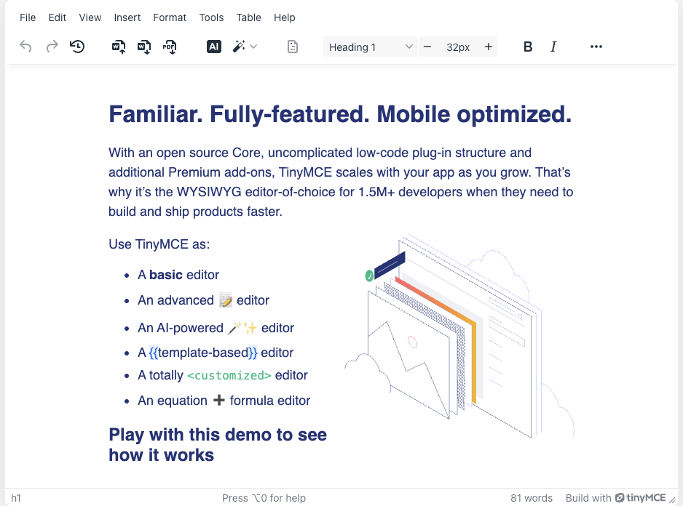Screen dimensions: 683x506
Task: Open the Heading 1 style dropdown
Action: (368, 46)
